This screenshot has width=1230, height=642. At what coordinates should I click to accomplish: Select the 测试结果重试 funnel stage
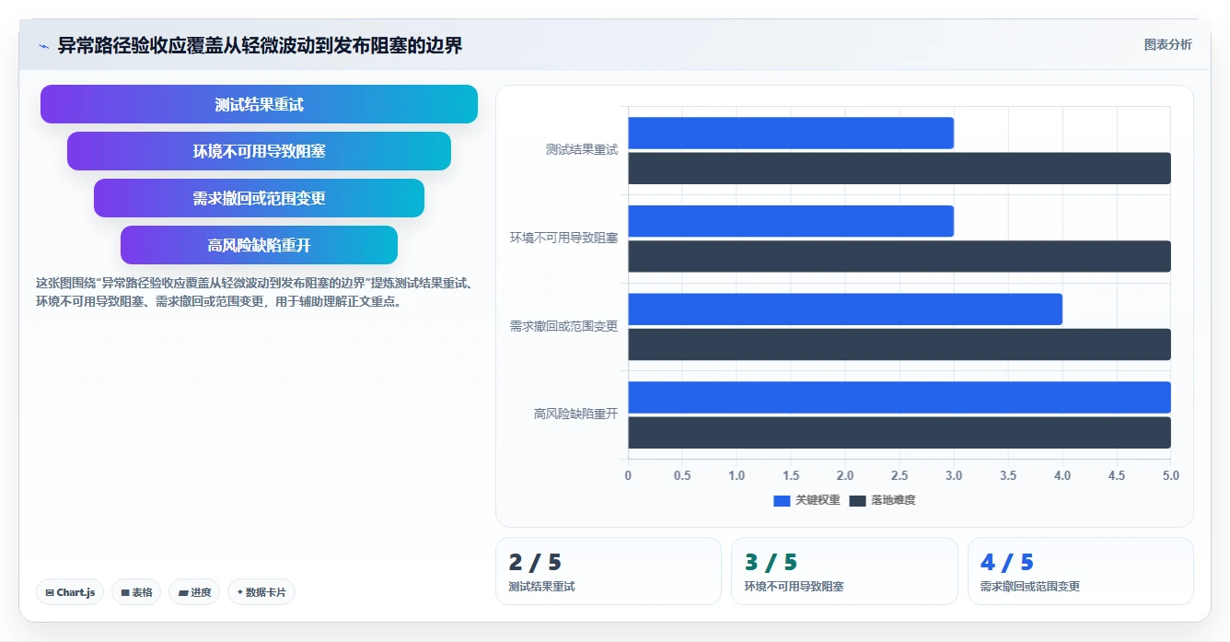(259, 104)
